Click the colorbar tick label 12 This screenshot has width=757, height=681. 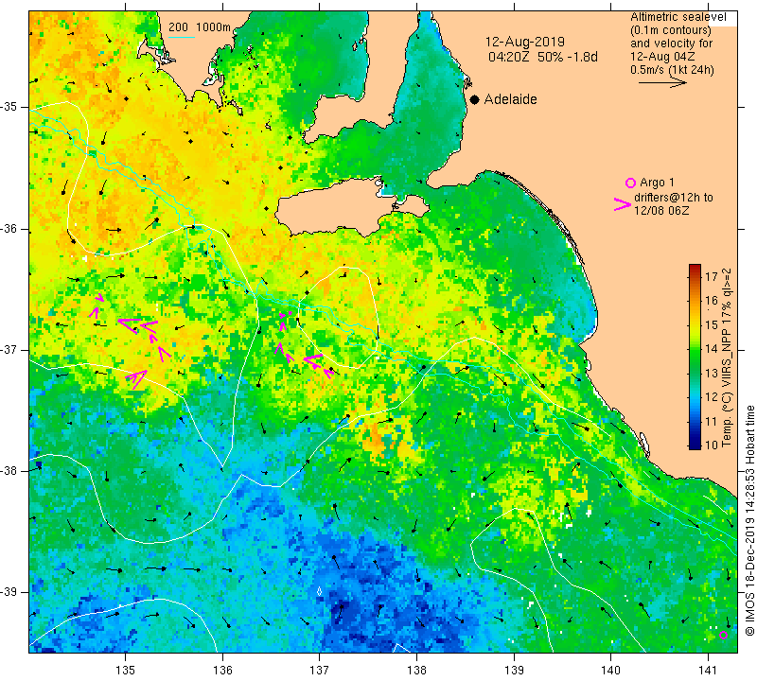tap(712, 397)
